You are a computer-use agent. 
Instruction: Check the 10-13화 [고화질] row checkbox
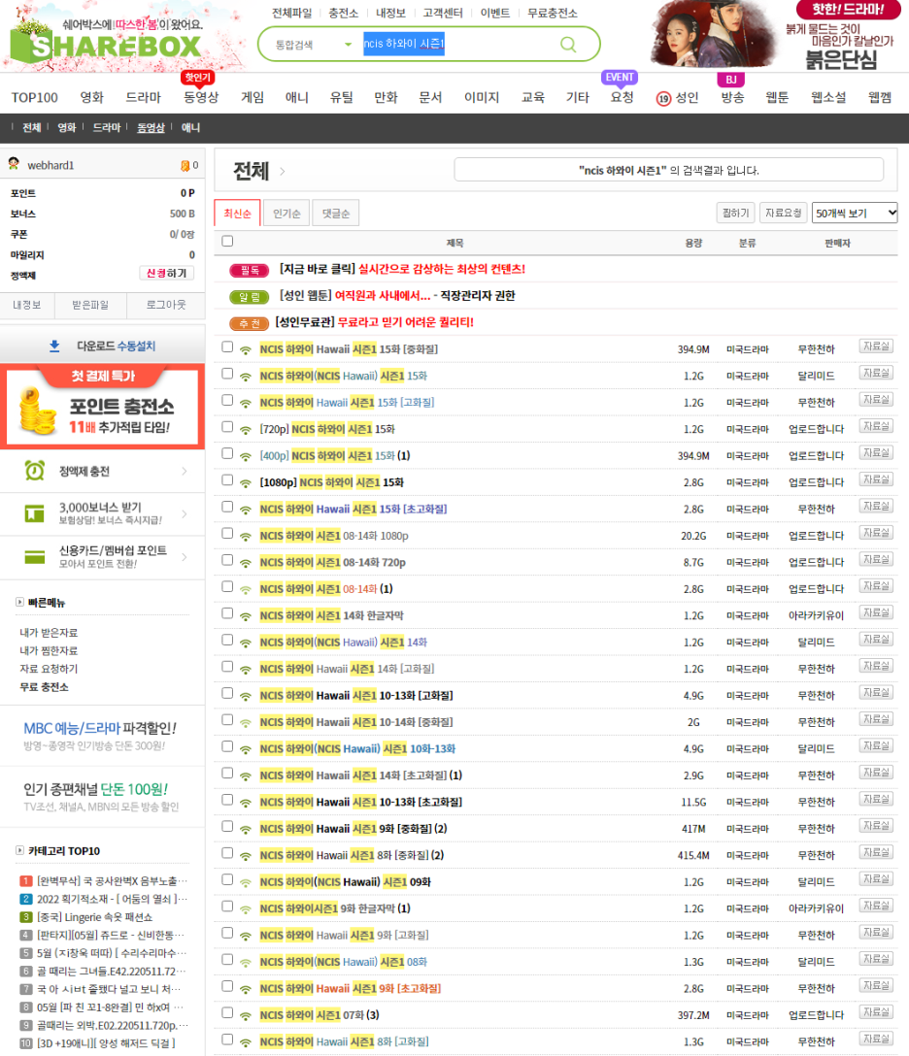[x=227, y=693]
